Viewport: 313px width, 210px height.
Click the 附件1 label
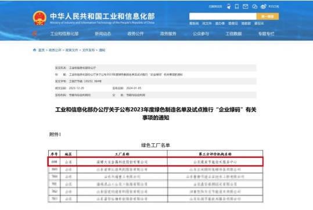[55, 135]
